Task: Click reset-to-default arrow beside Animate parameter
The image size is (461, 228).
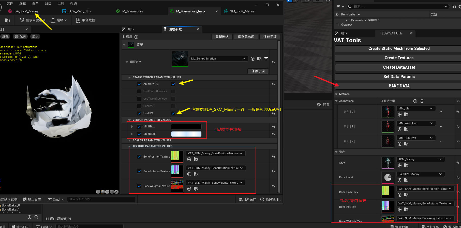Action: click(273, 84)
